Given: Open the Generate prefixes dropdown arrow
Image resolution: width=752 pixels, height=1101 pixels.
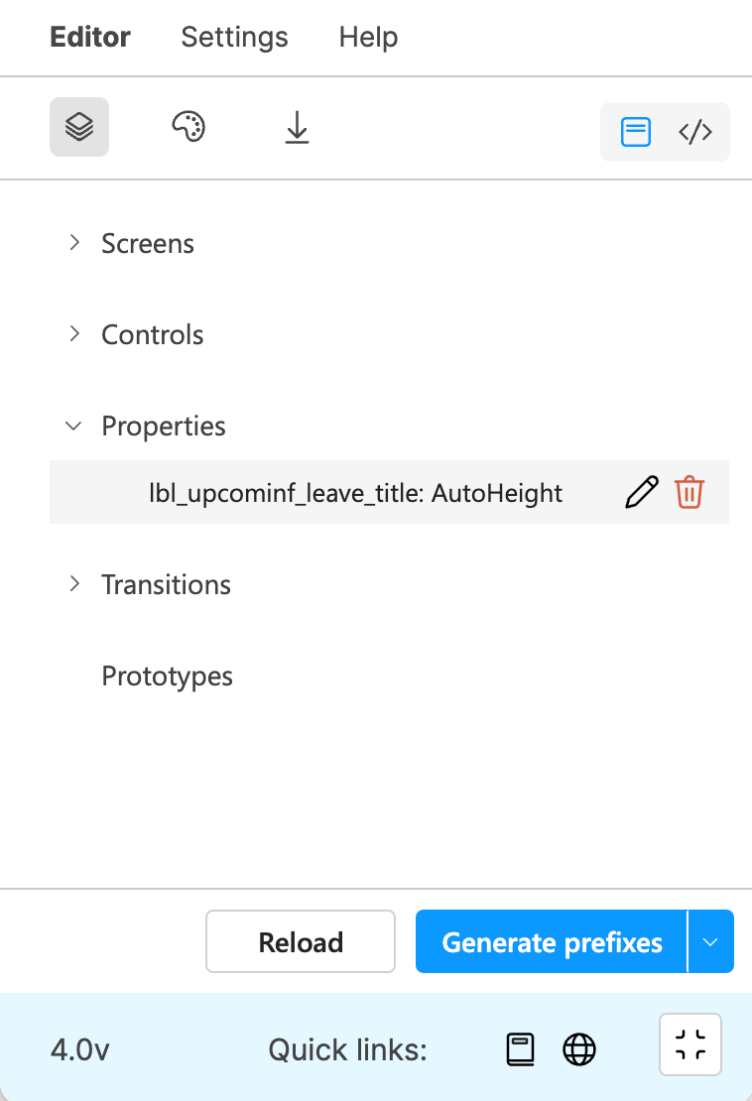Looking at the screenshot, I should pyautogui.click(x=710, y=941).
